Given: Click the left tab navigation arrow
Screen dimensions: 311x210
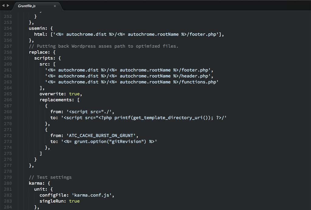Looking at the screenshot, I should point(3,5).
